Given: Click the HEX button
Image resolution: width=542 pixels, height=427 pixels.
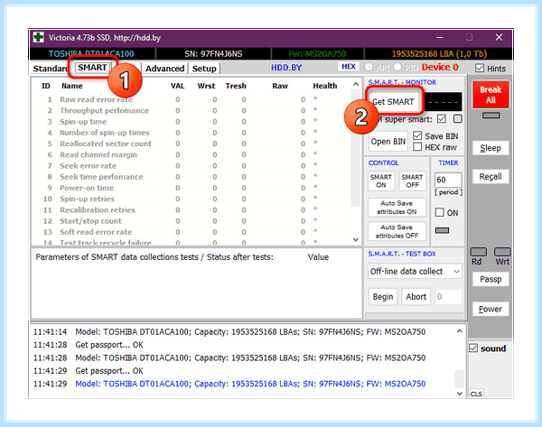Looking at the screenshot, I should click(x=349, y=67).
